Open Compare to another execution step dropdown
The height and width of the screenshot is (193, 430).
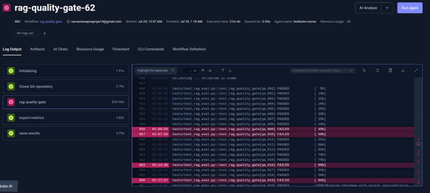pos(322,70)
